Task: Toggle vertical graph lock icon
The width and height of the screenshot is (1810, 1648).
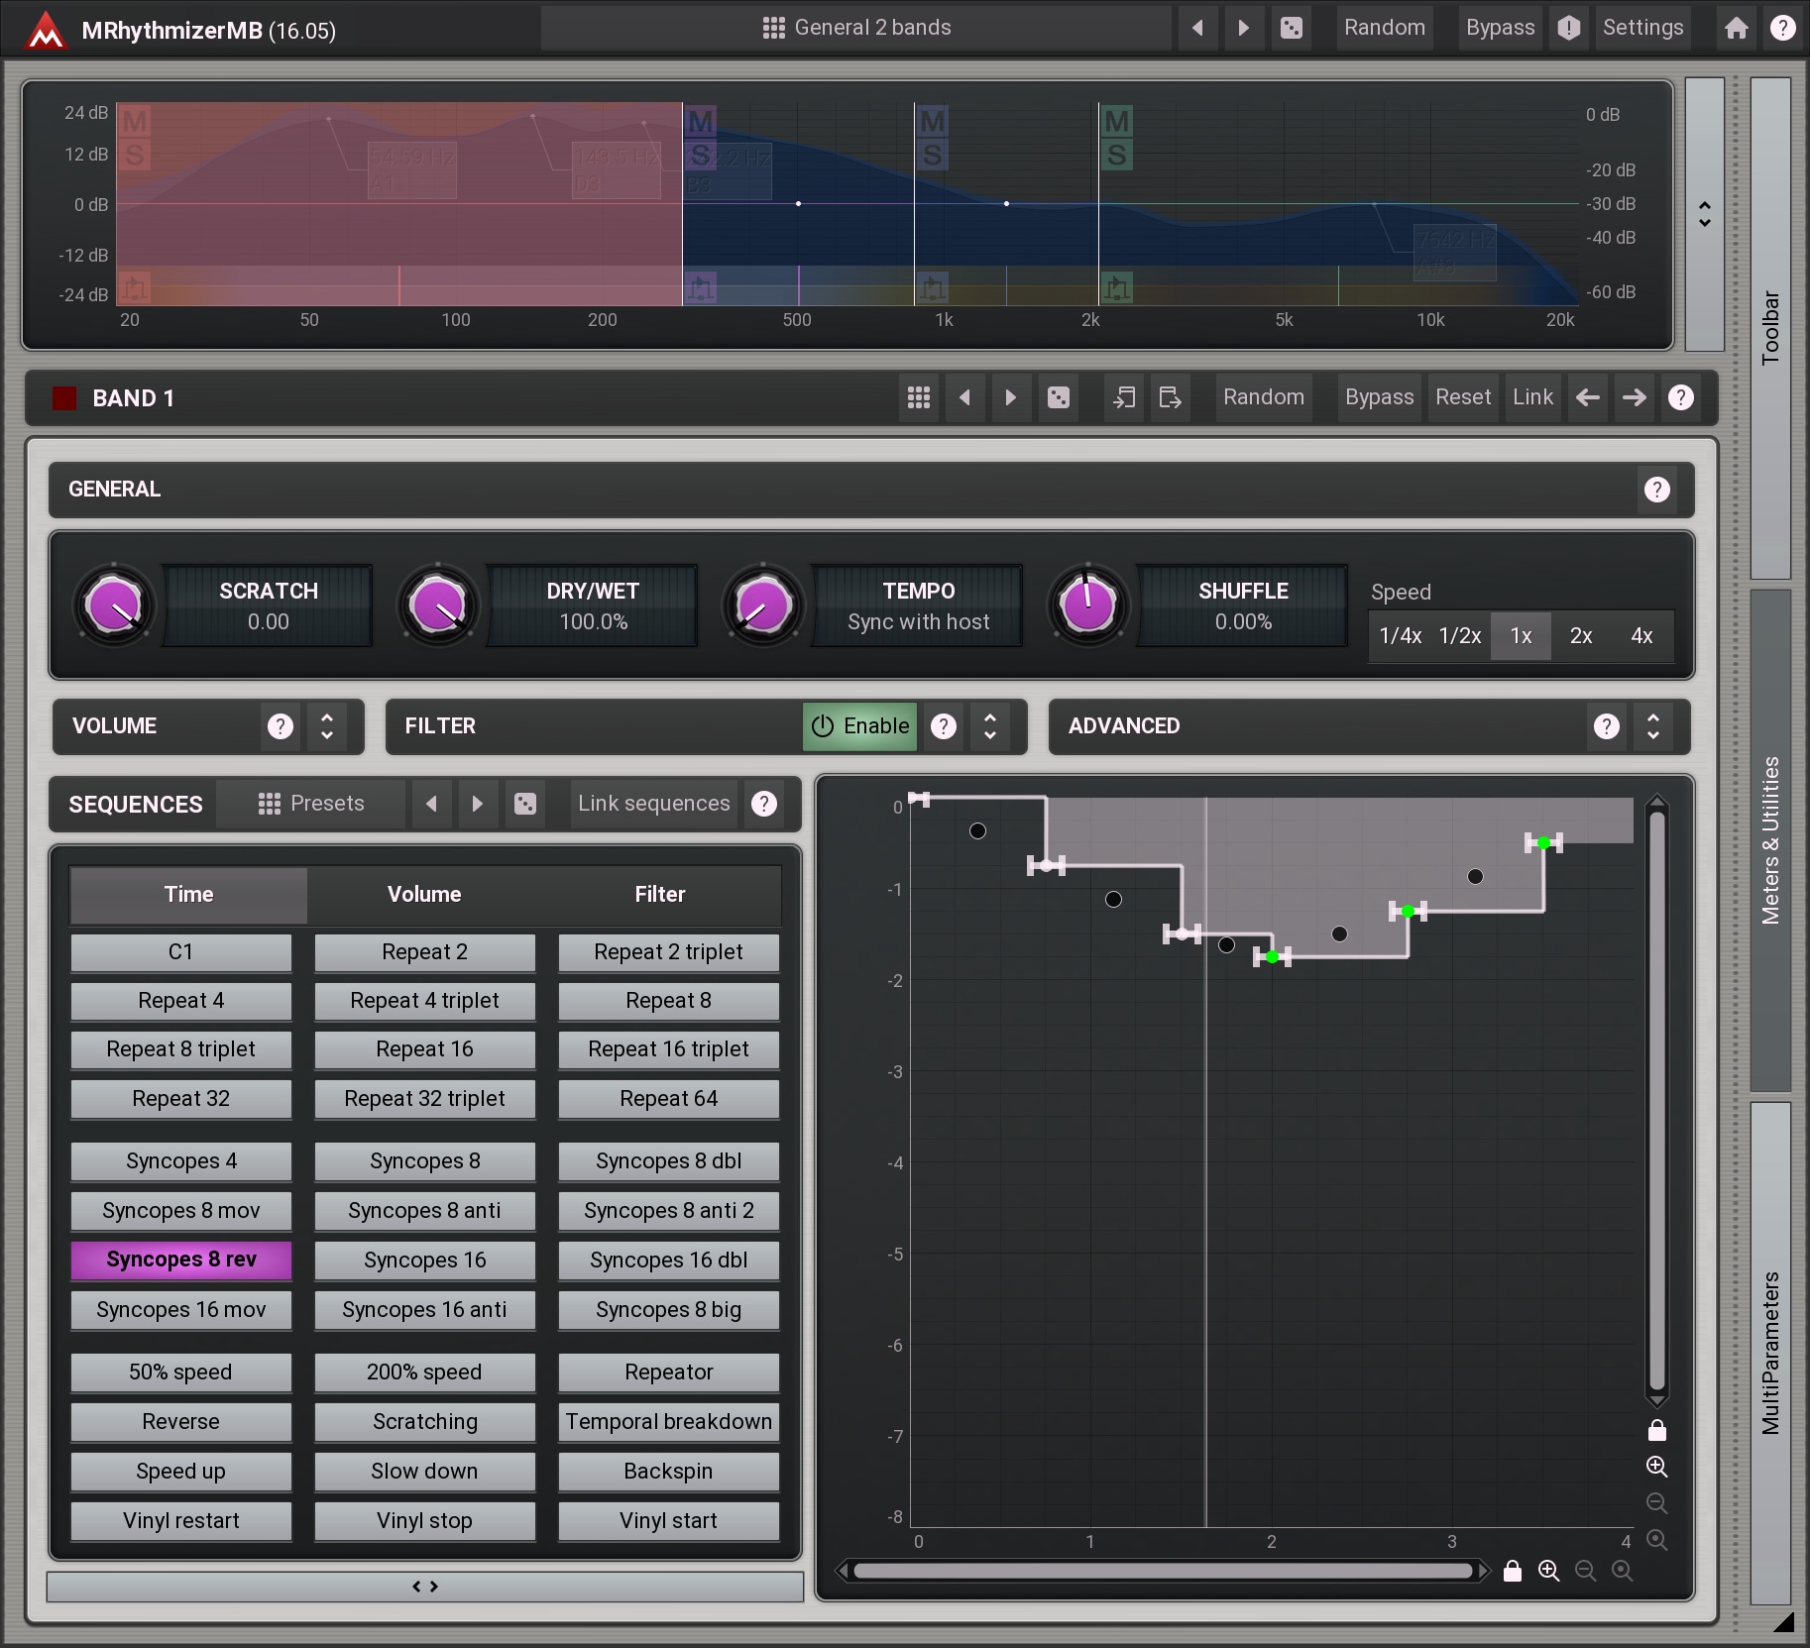Action: (1656, 1430)
